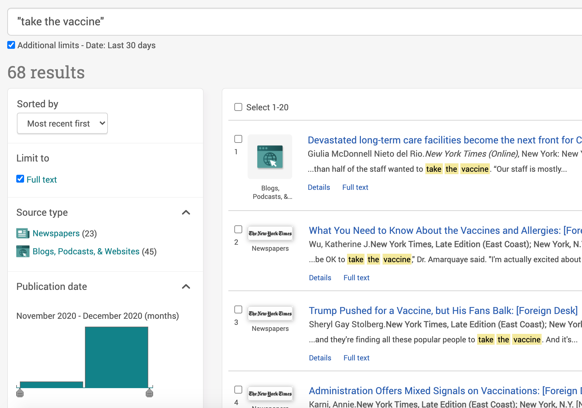Tick the checkbox for result 2

point(238,230)
